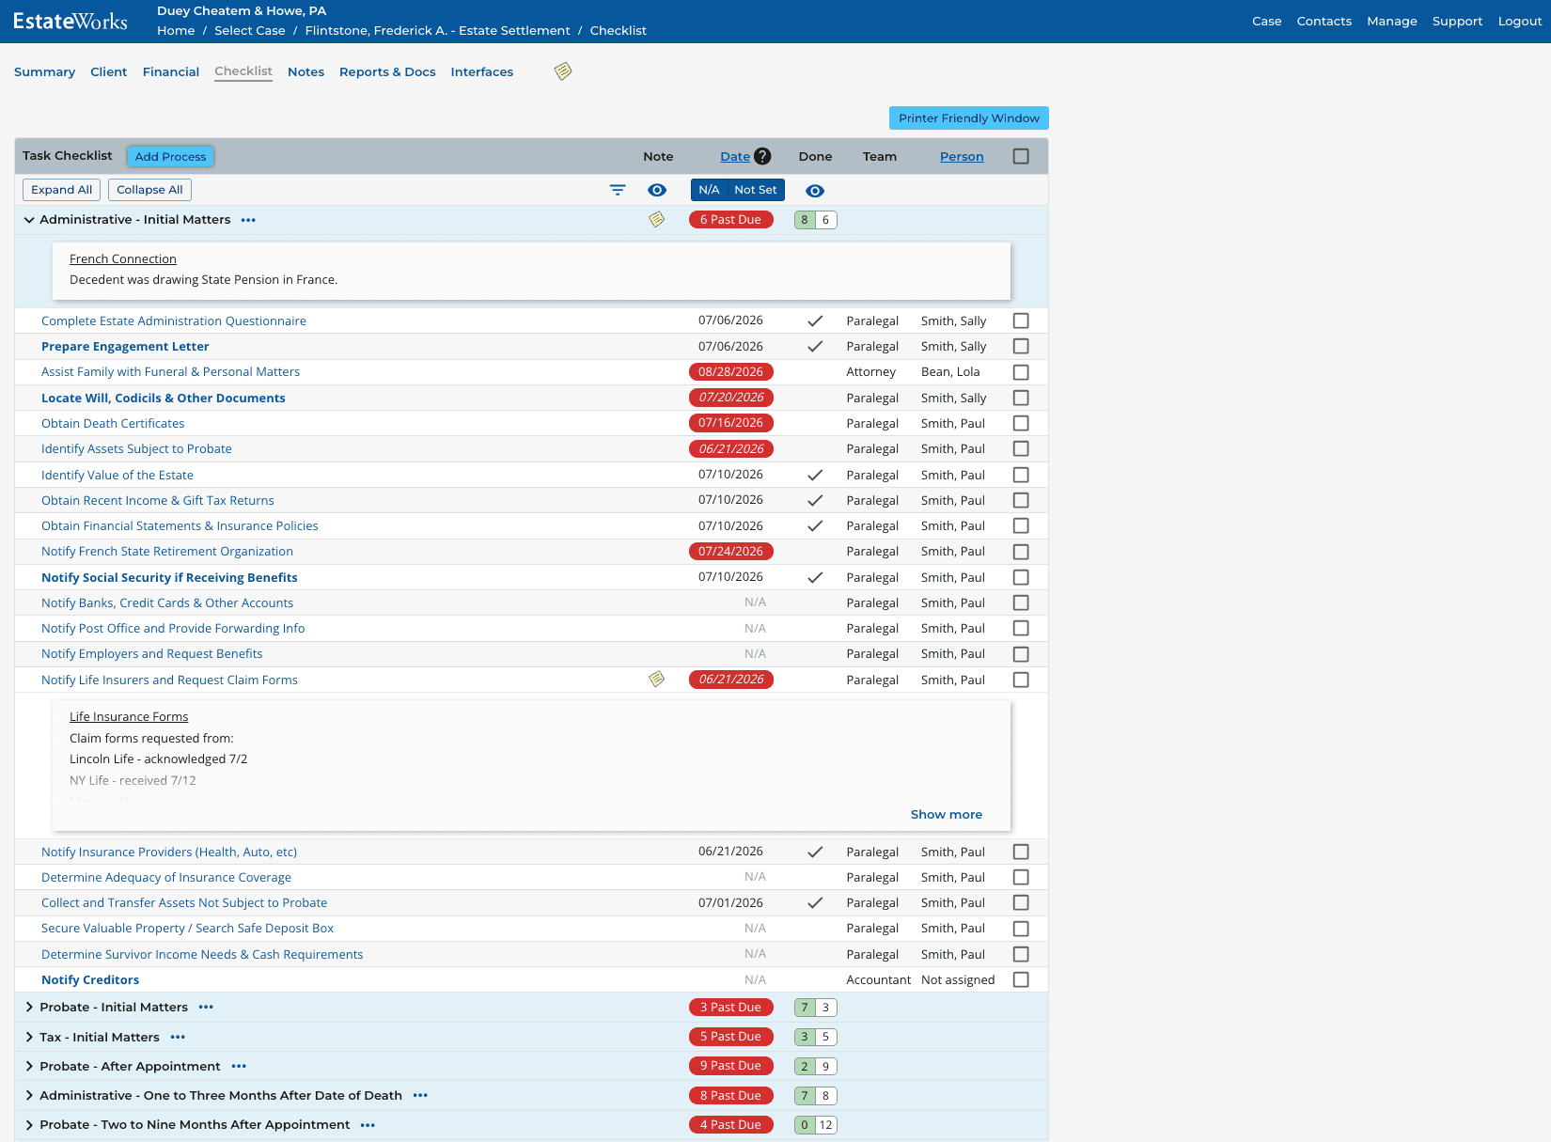
Task: Open options dots for Administrative - Initial Matters
Action: pos(248,220)
